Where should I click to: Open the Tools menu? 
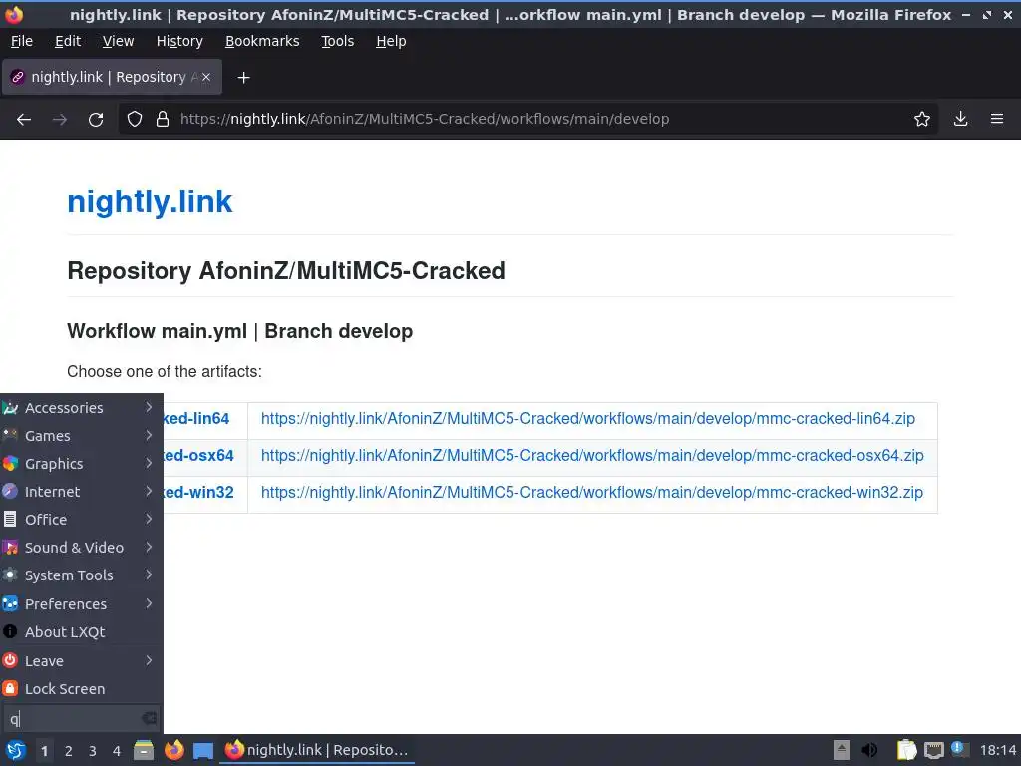[337, 41]
